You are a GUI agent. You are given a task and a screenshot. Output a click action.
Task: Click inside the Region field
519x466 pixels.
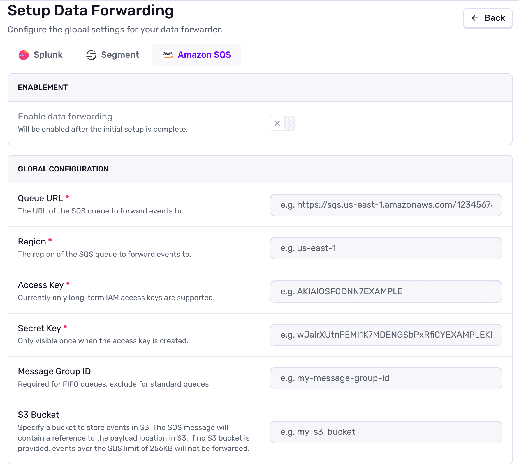386,248
